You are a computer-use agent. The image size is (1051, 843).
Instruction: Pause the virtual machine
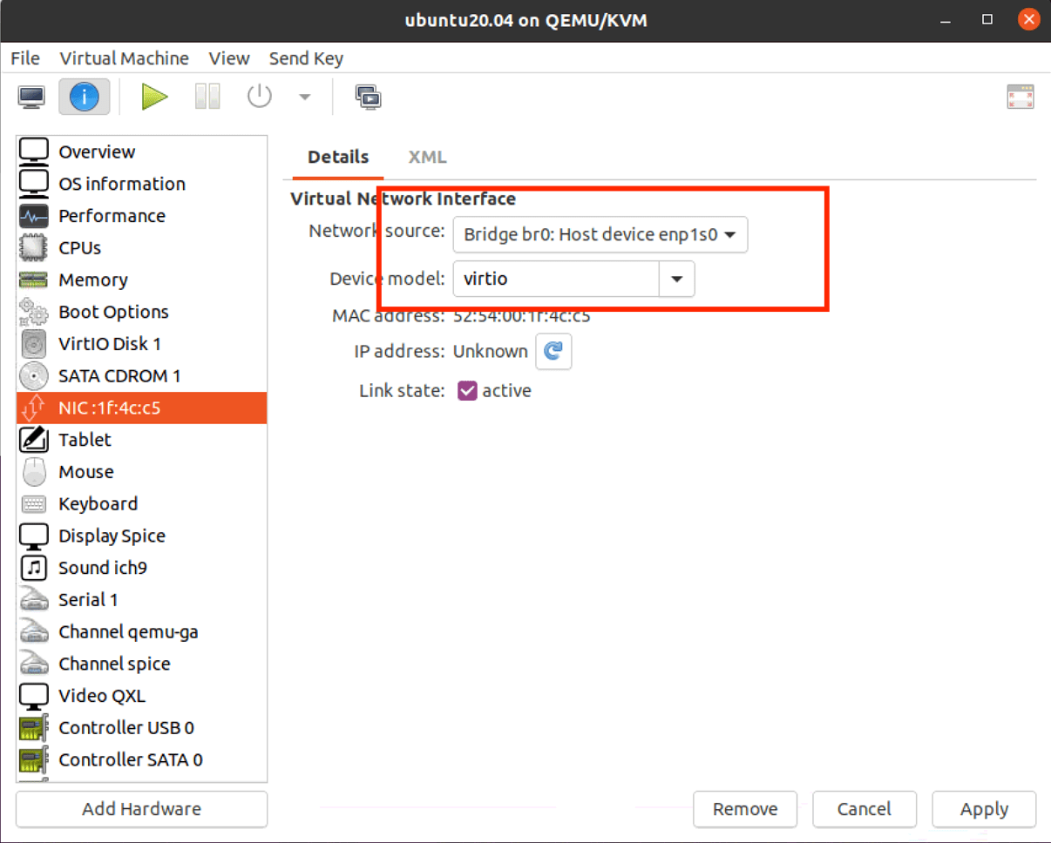(207, 96)
